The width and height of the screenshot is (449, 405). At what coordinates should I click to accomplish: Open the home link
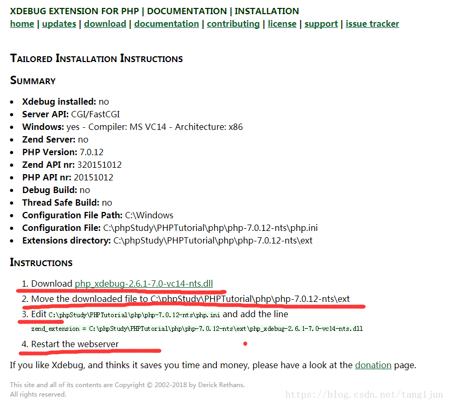[x=22, y=24]
